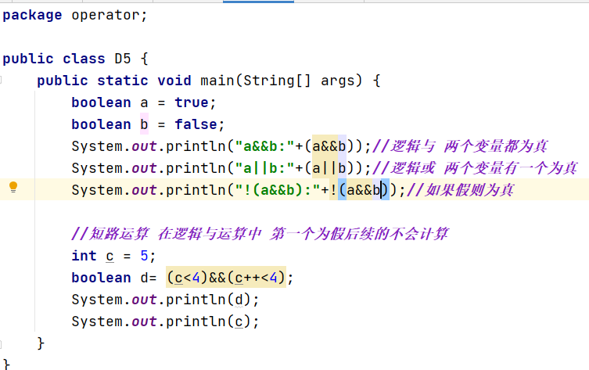Screen dimensions: 589x370
Task: Click the highlighted (a||b) expression
Action: [x=338, y=168]
